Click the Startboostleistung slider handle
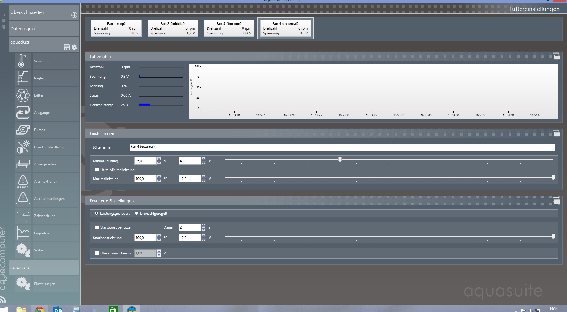Viewport: 567px width, 312px height. pyautogui.click(x=553, y=237)
